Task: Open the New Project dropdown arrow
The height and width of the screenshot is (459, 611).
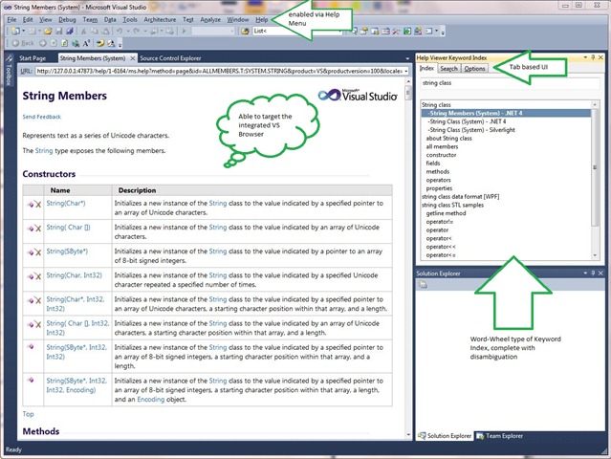Action: (23, 31)
